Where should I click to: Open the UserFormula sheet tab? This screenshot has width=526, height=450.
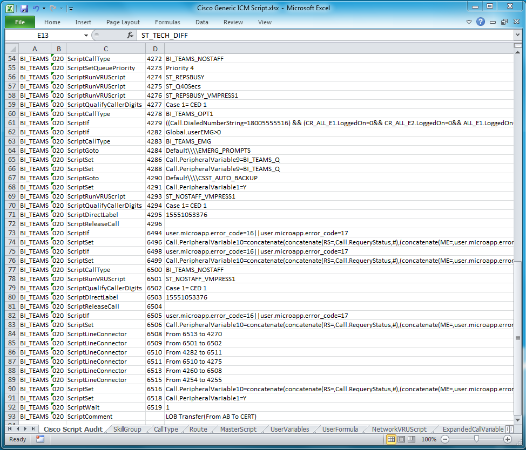pos(340,429)
